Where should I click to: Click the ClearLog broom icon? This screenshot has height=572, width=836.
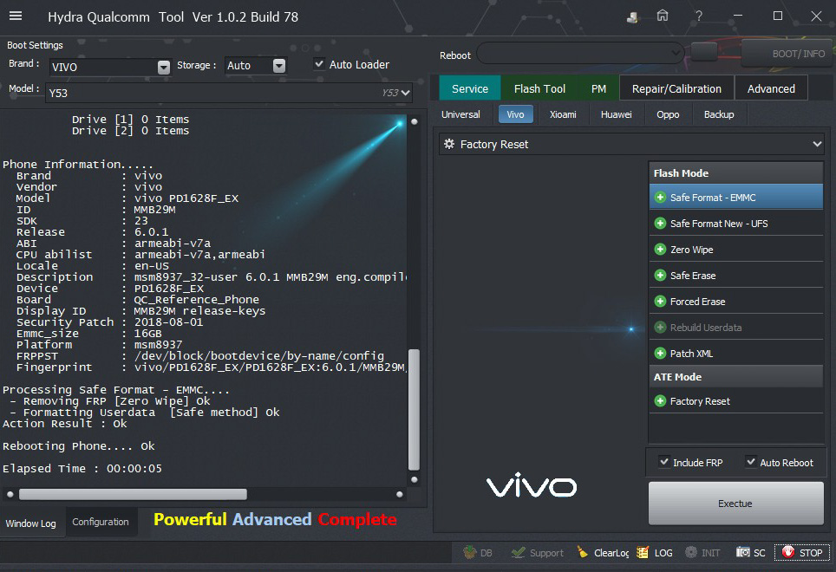(582, 552)
